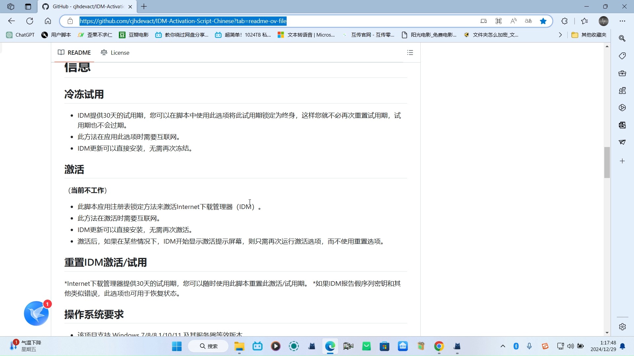
Task: Expand more bookmarks chevron
Action: click(x=560, y=35)
